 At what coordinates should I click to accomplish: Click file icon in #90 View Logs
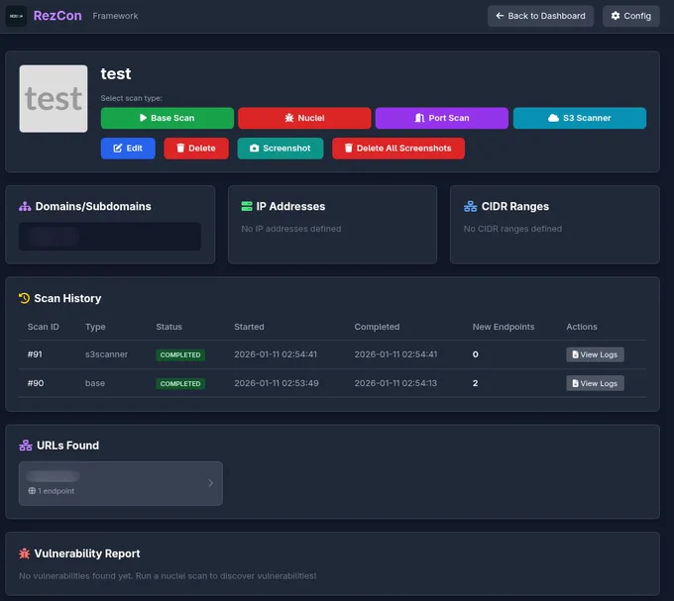pyautogui.click(x=575, y=383)
